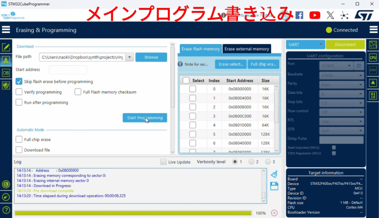The image size is (379, 218).
Task: Click Erase selected sectors button
Action: [231, 64]
